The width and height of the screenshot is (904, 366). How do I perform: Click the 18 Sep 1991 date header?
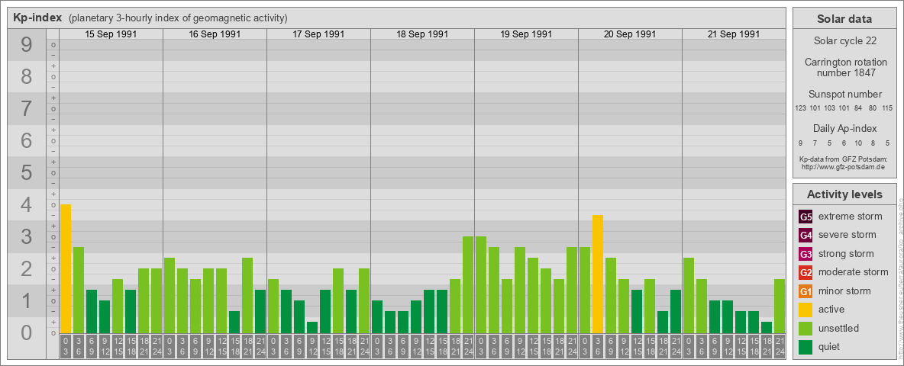pyautogui.click(x=422, y=34)
